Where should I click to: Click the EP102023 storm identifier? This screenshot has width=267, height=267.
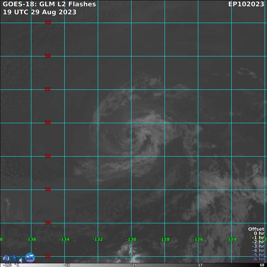click(246, 4)
